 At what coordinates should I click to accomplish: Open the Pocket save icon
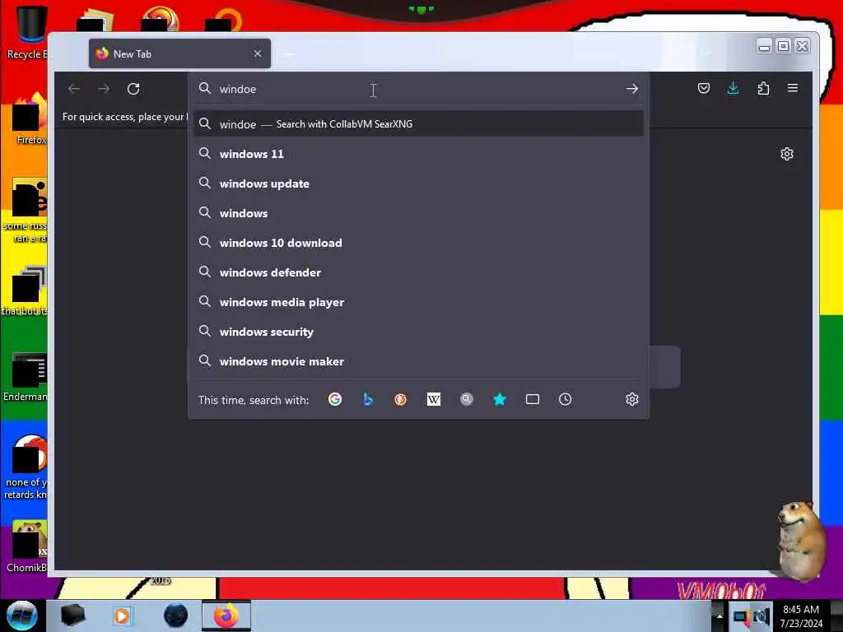703,88
